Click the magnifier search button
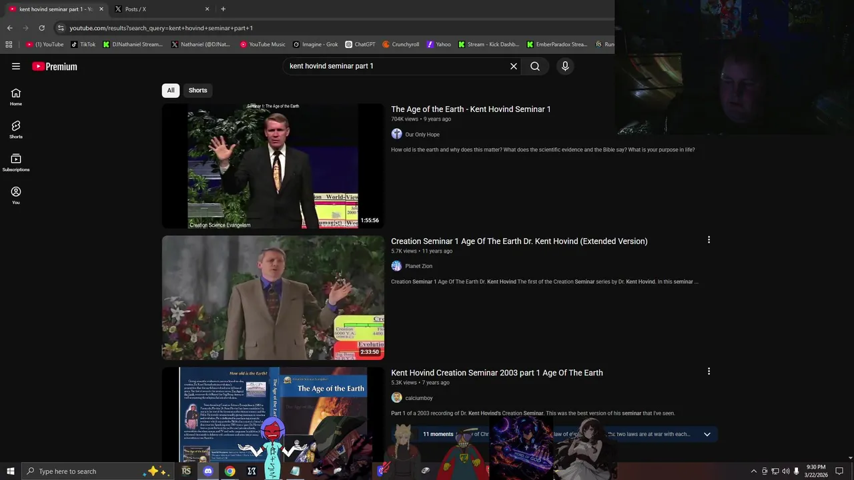The image size is (854, 480). (x=535, y=66)
